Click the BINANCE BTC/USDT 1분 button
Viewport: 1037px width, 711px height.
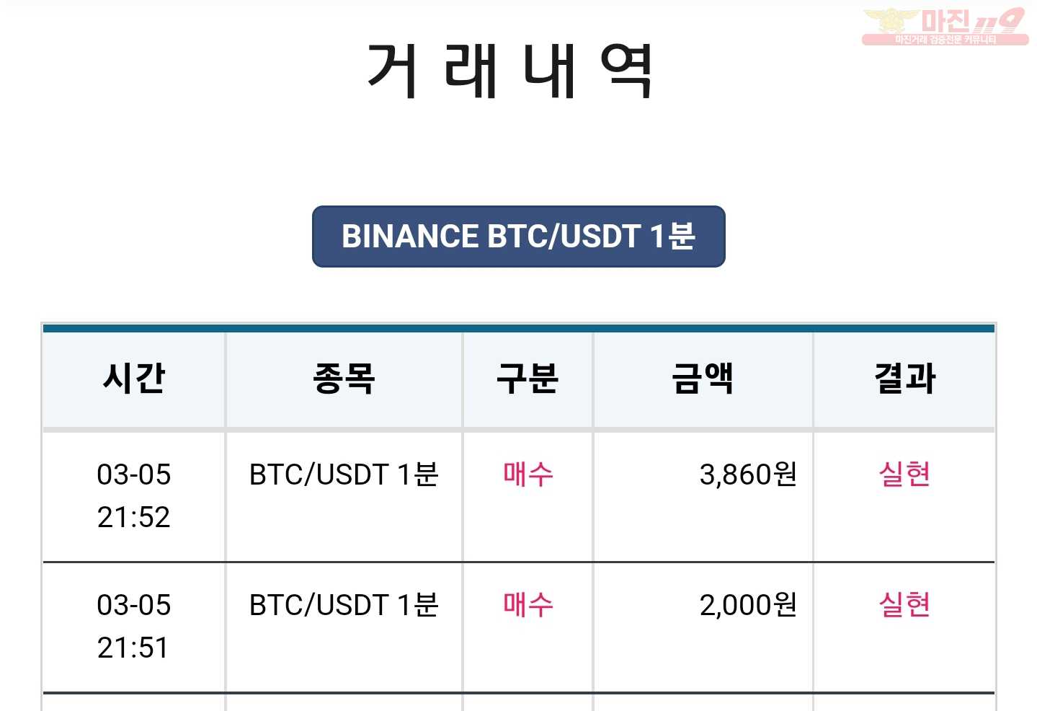[x=518, y=237]
